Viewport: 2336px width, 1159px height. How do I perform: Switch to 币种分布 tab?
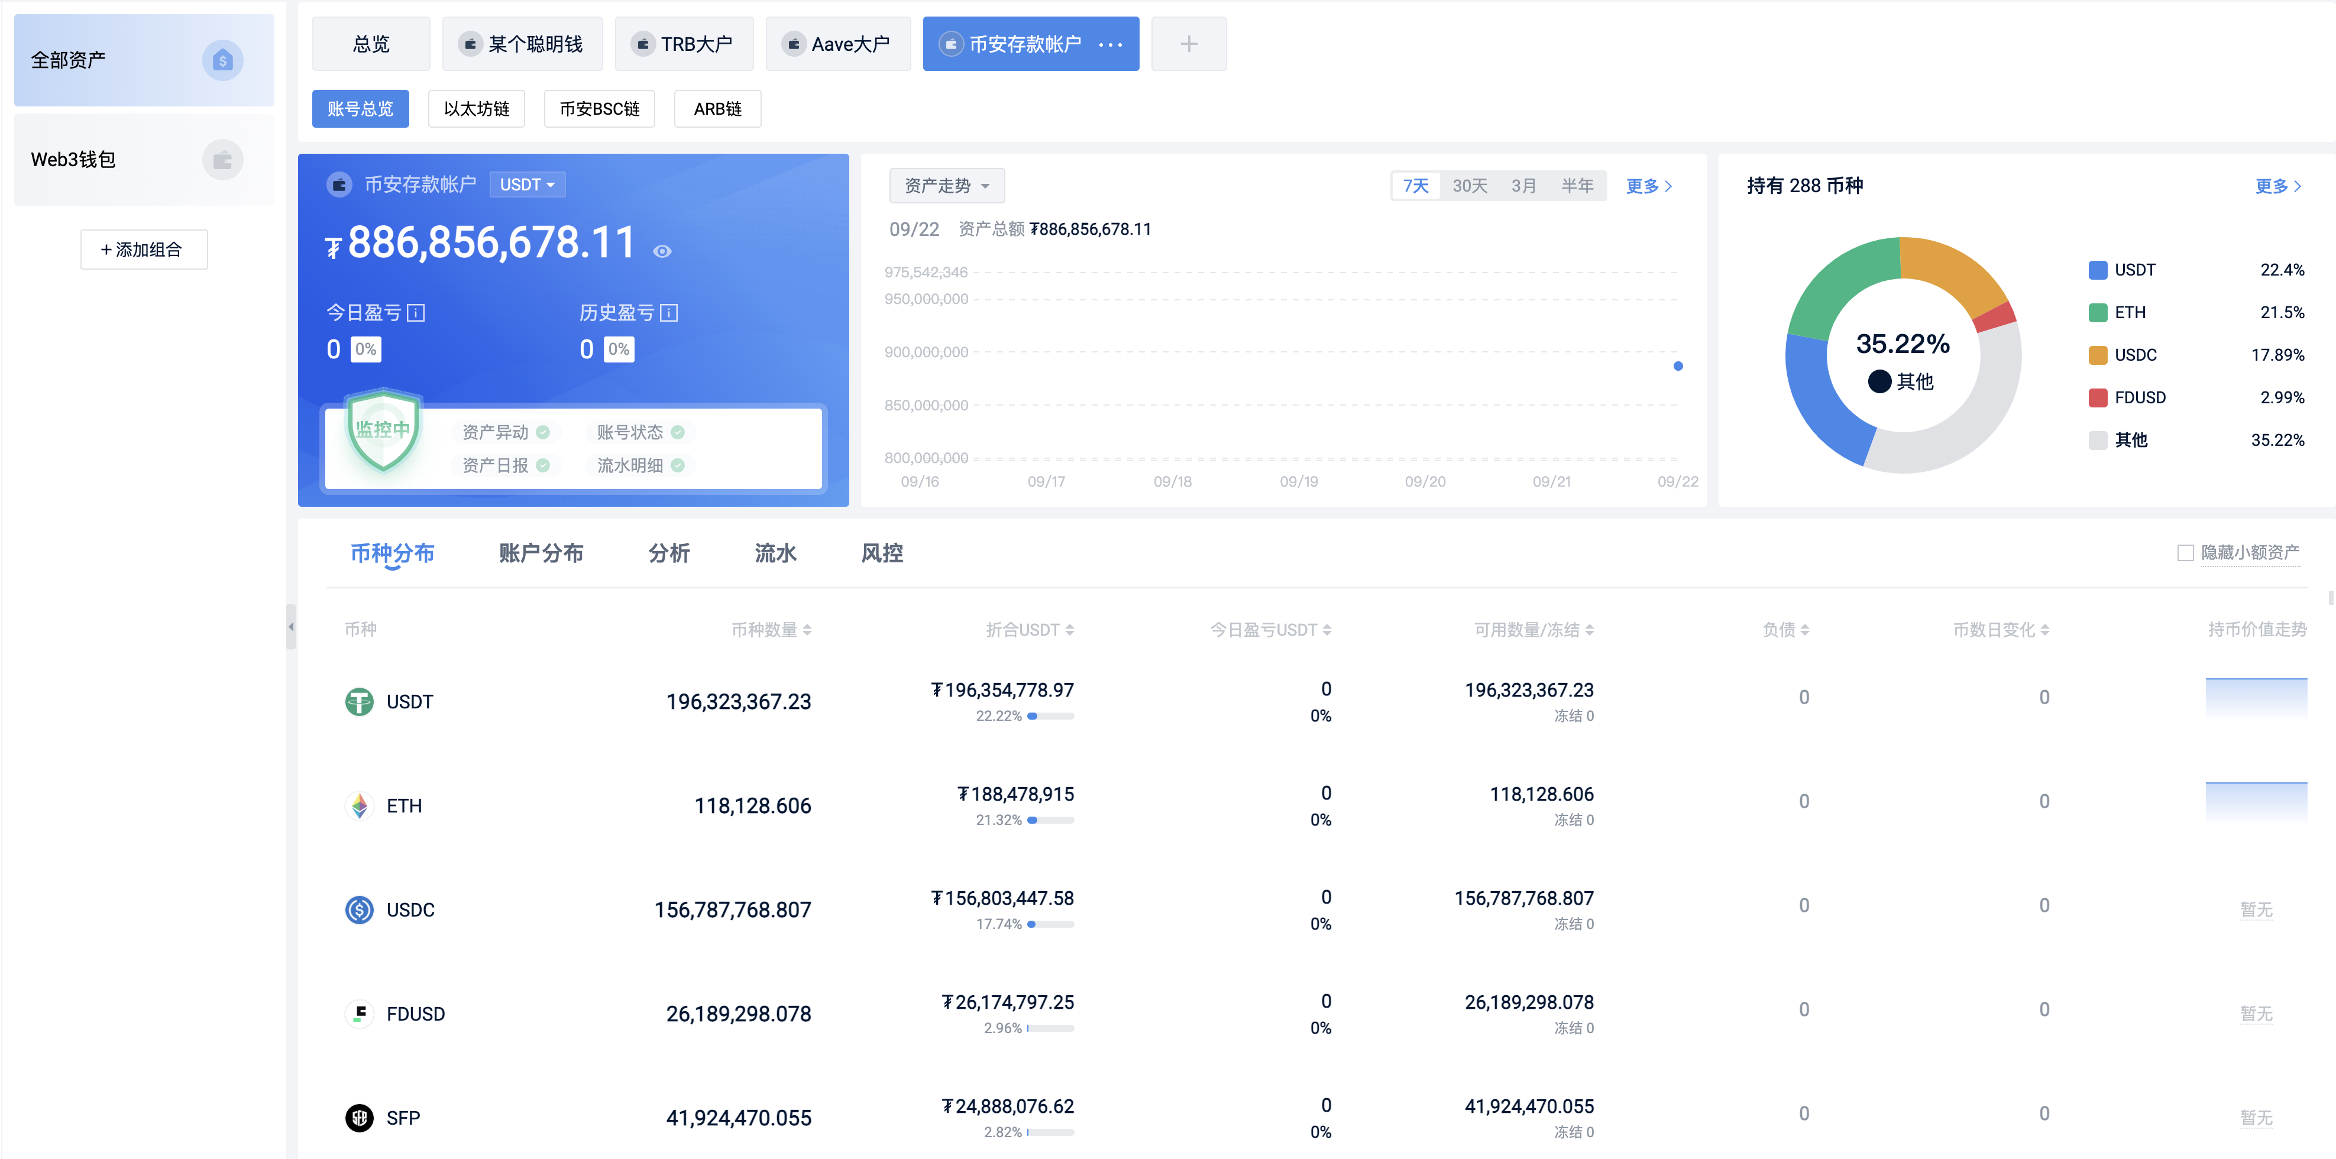click(x=392, y=553)
